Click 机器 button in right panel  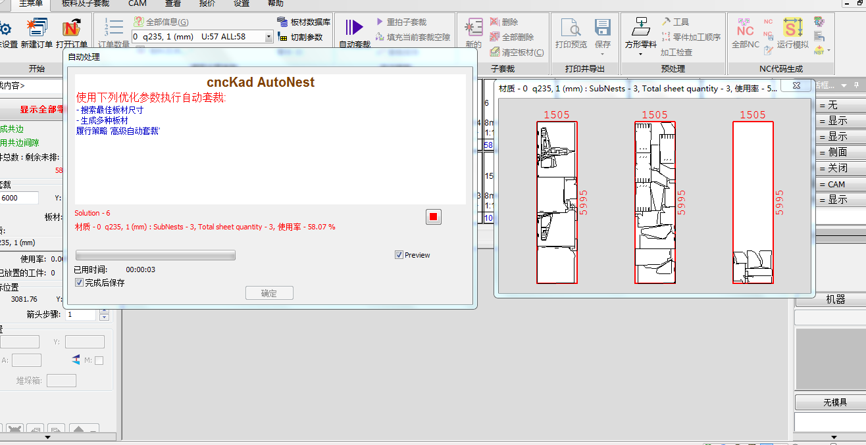830,299
